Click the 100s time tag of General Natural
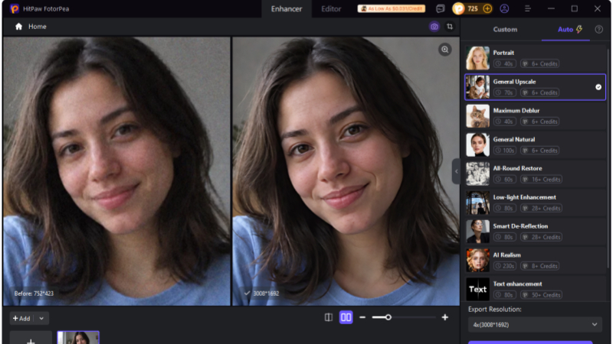Screen dimensions: 613x344 point(504,151)
